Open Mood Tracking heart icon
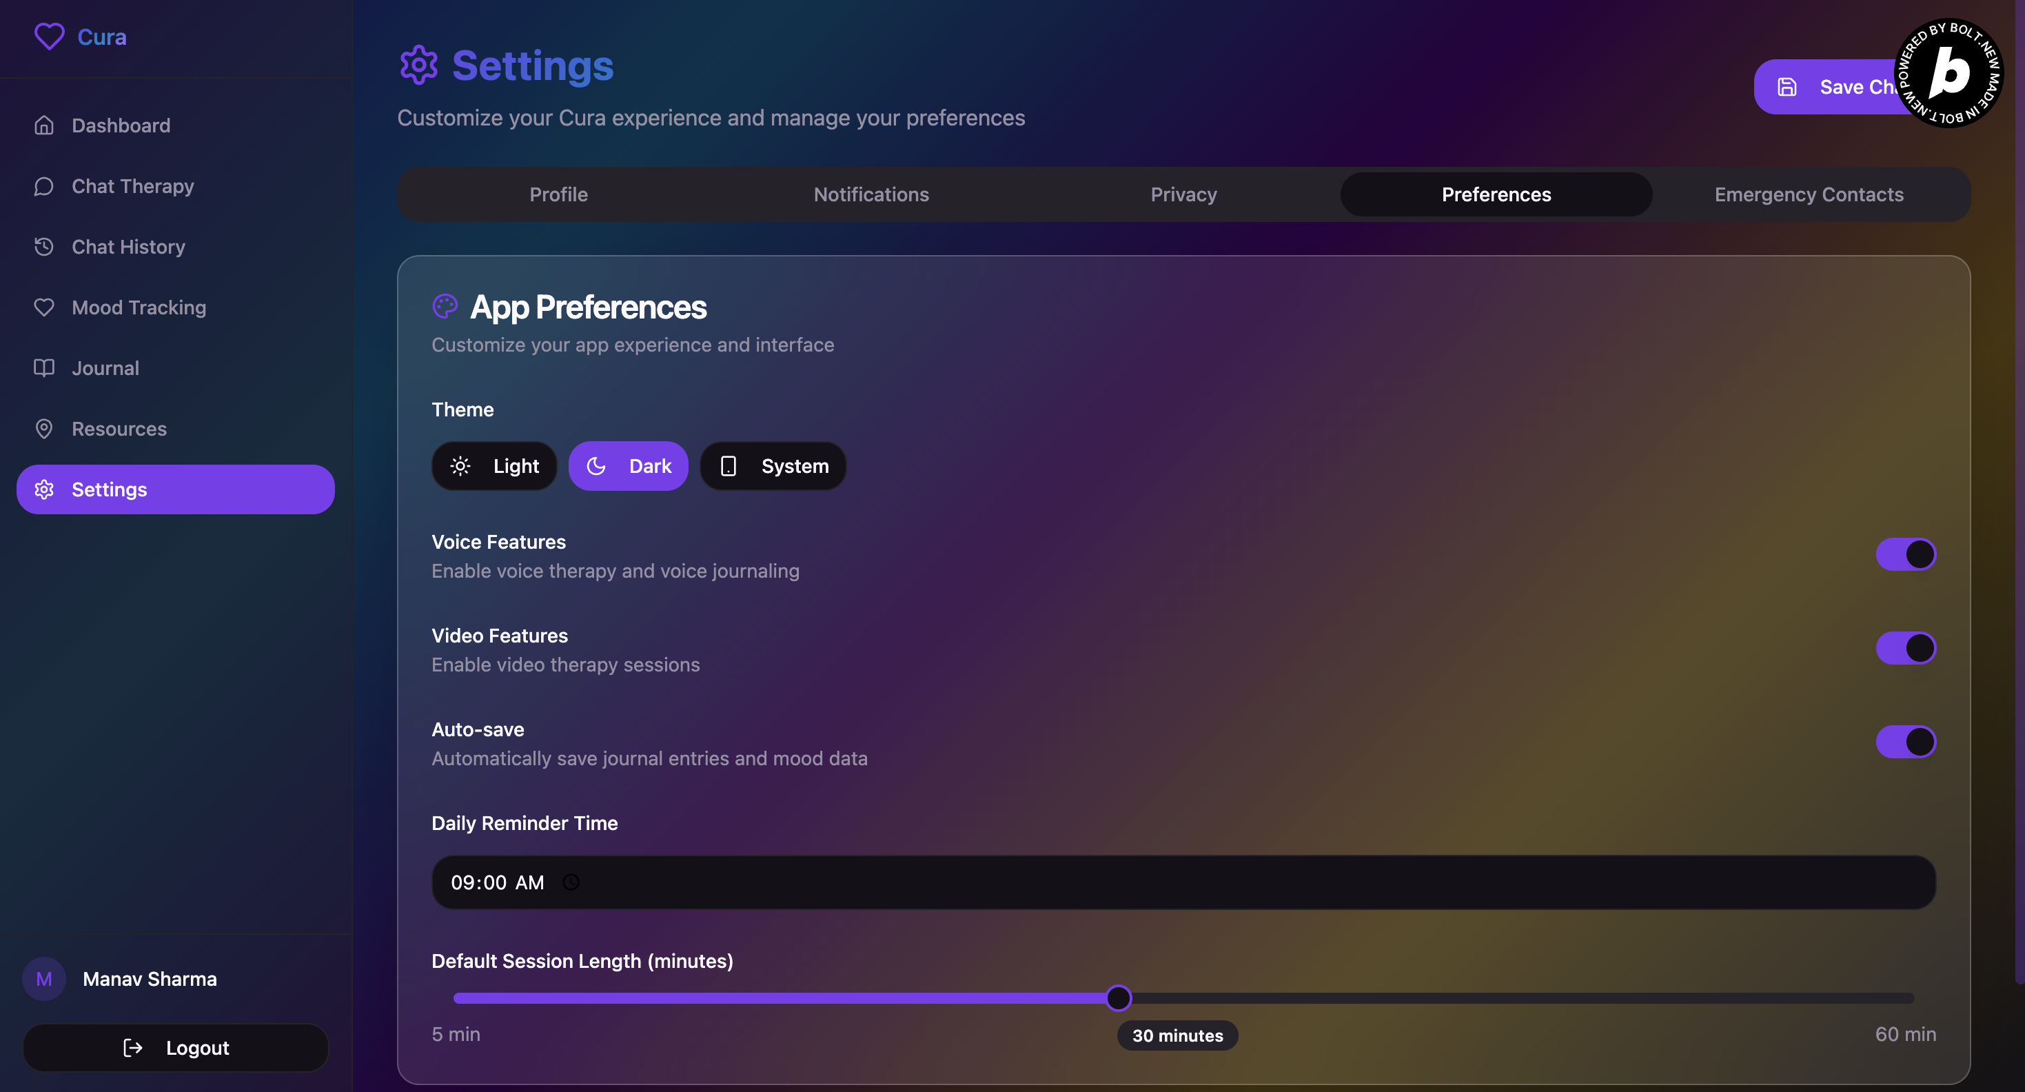2025x1092 pixels. point(44,307)
